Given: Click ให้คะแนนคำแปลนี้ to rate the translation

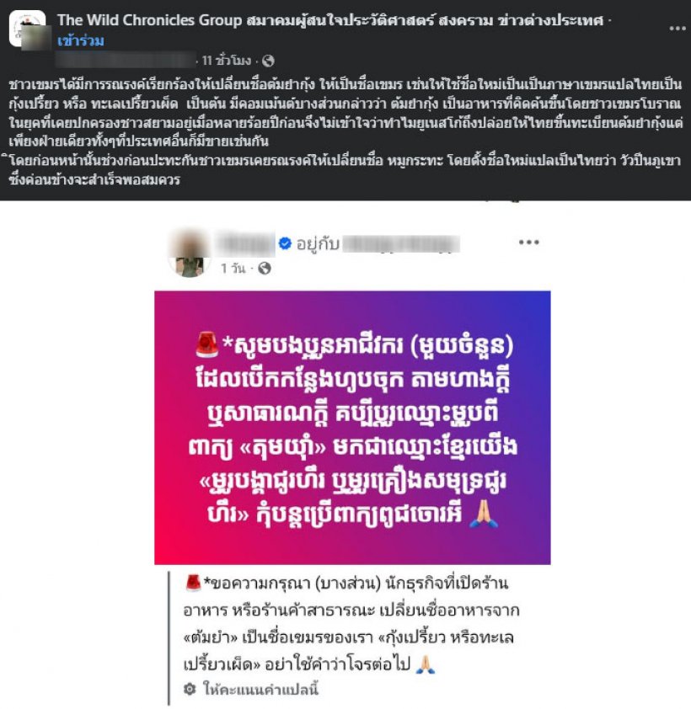Looking at the screenshot, I should pos(260,689).
